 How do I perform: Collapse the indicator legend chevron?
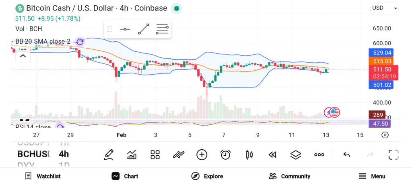click(23, 56)
